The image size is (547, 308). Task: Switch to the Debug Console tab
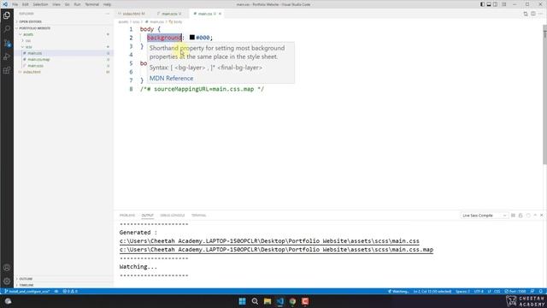pyautogui.click(x=173, y=216)
